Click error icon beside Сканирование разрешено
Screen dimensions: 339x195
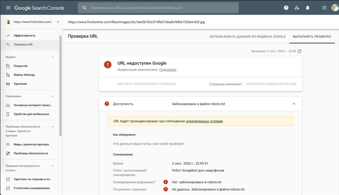pyautogui.click(x=166, y=182)
